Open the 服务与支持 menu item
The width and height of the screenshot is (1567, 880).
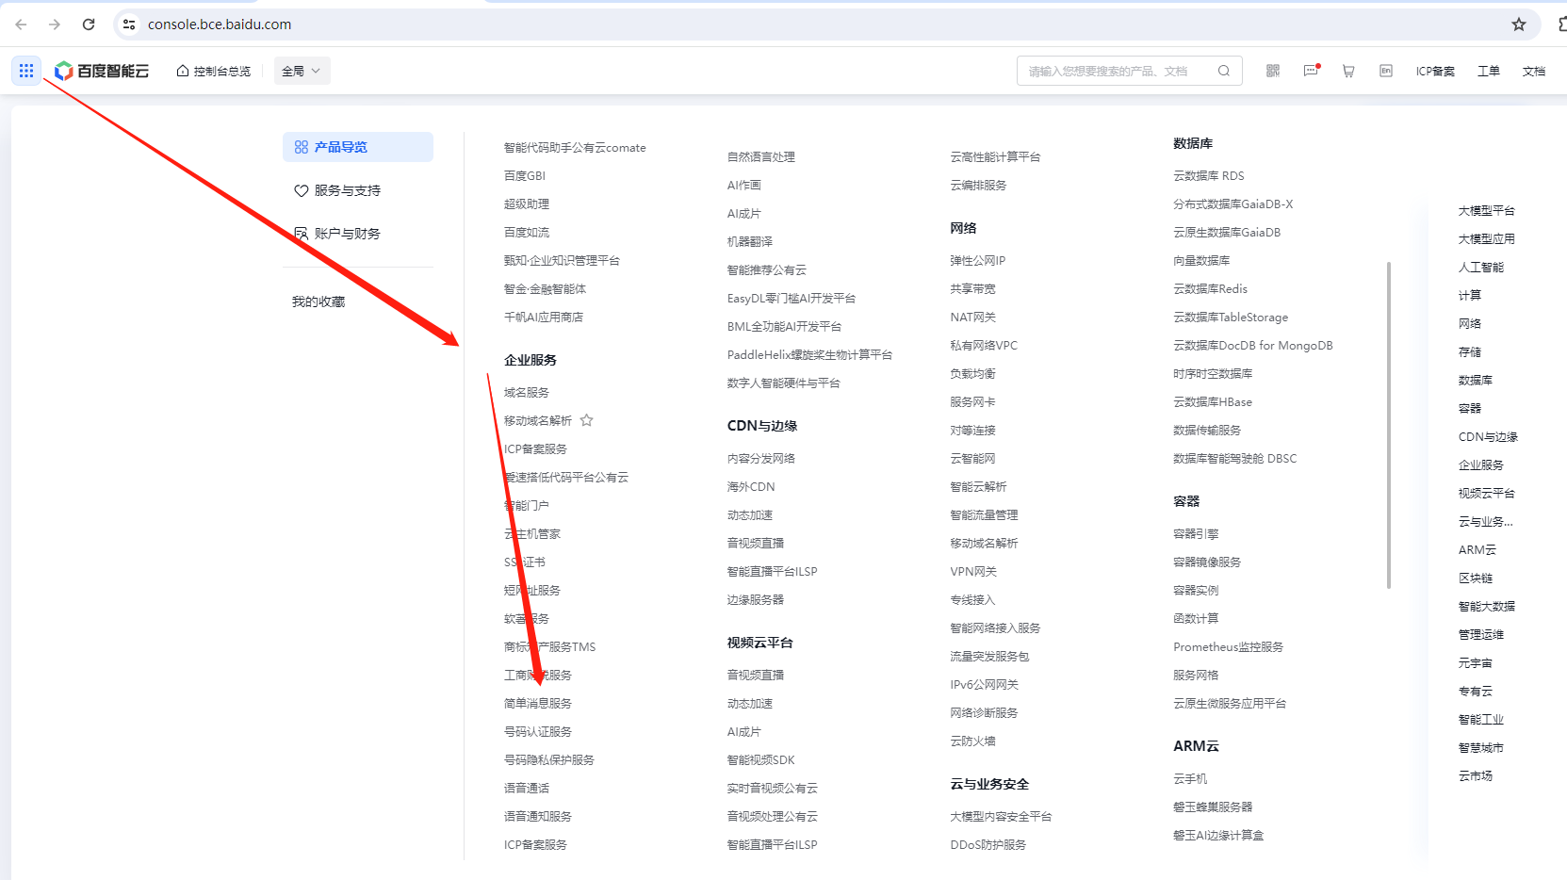pyautogui.click(x=347, y=190)
